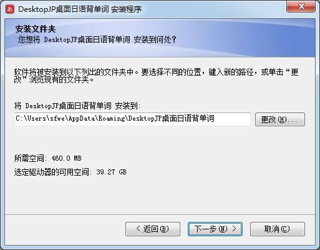320x250 pixels.
Task: Click the blue header banner background
Action: 229,37
